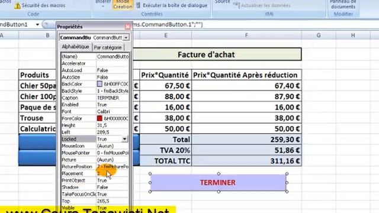This screenshot has height=213, width=379.
Task: Select the 311,16 € cell
Action: [246, 161]
